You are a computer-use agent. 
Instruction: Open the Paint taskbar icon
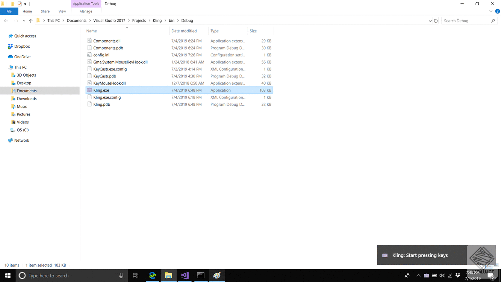217,276
